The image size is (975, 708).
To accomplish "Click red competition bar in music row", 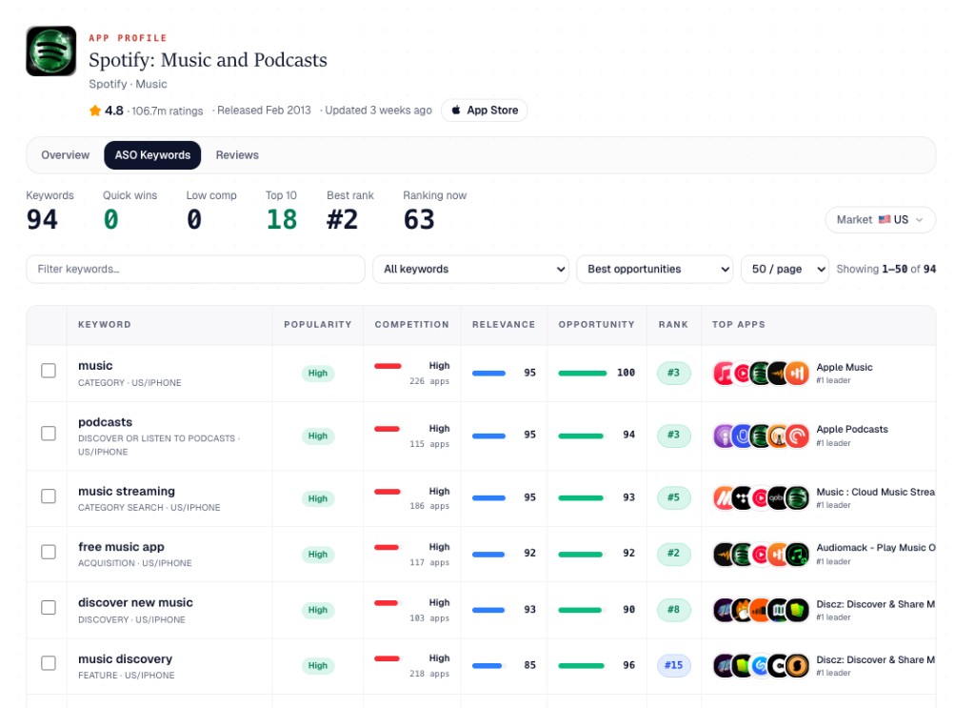I will tap(388, 366).
